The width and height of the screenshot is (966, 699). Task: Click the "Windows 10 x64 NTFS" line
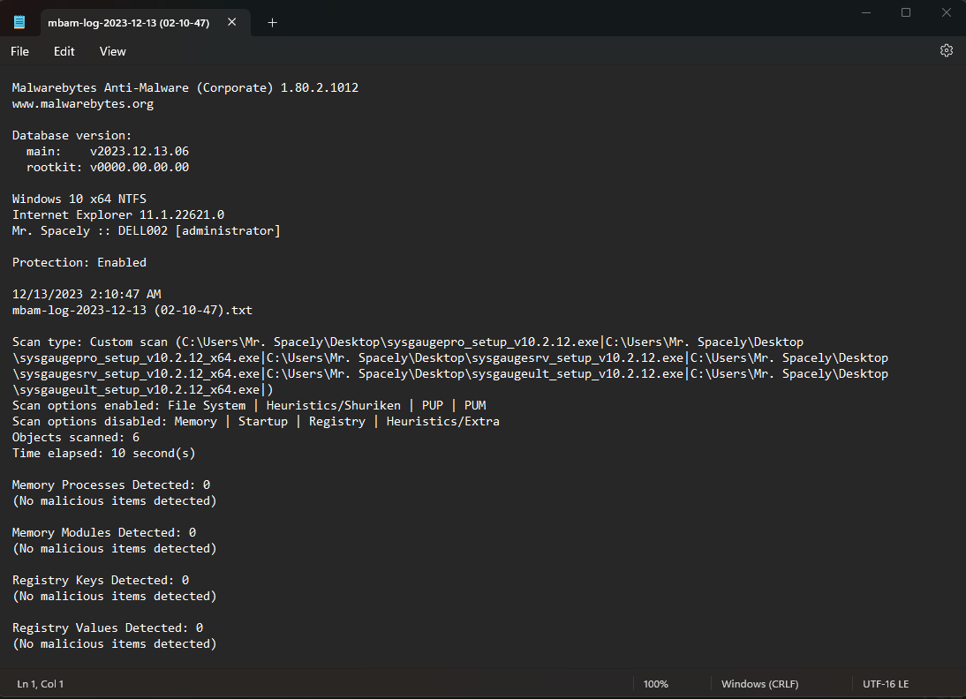79,199
